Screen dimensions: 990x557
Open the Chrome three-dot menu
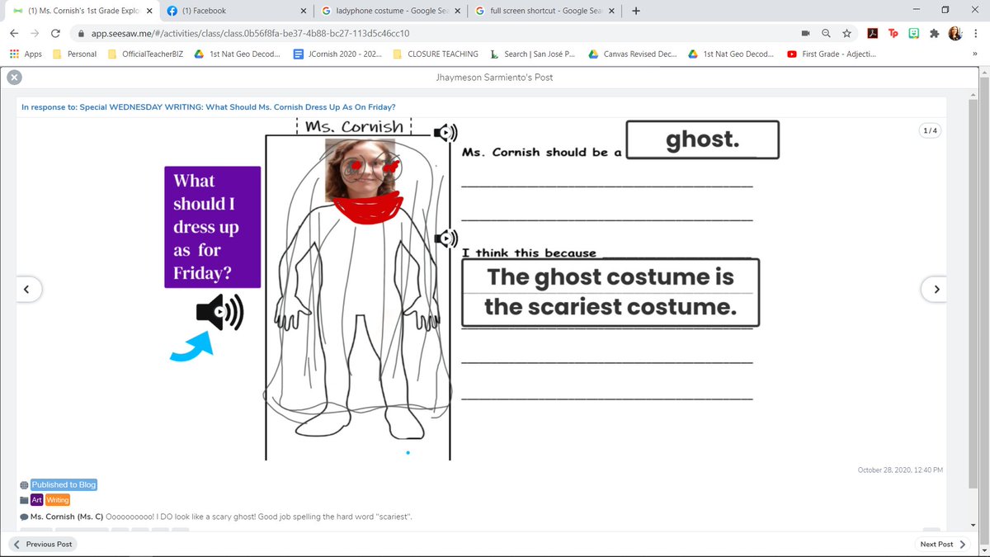pos(976,34)
